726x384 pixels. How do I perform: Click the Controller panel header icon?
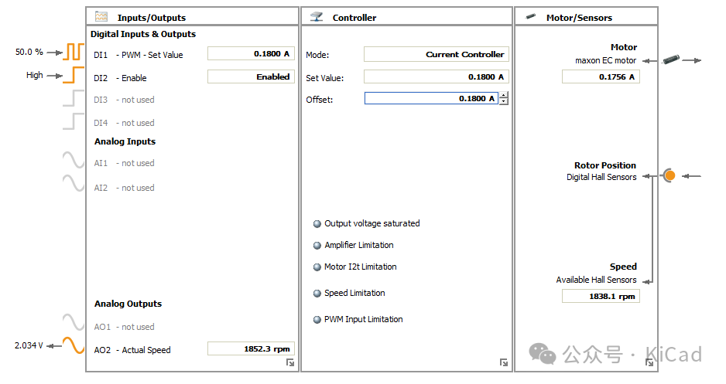click(x=317, y=16)
